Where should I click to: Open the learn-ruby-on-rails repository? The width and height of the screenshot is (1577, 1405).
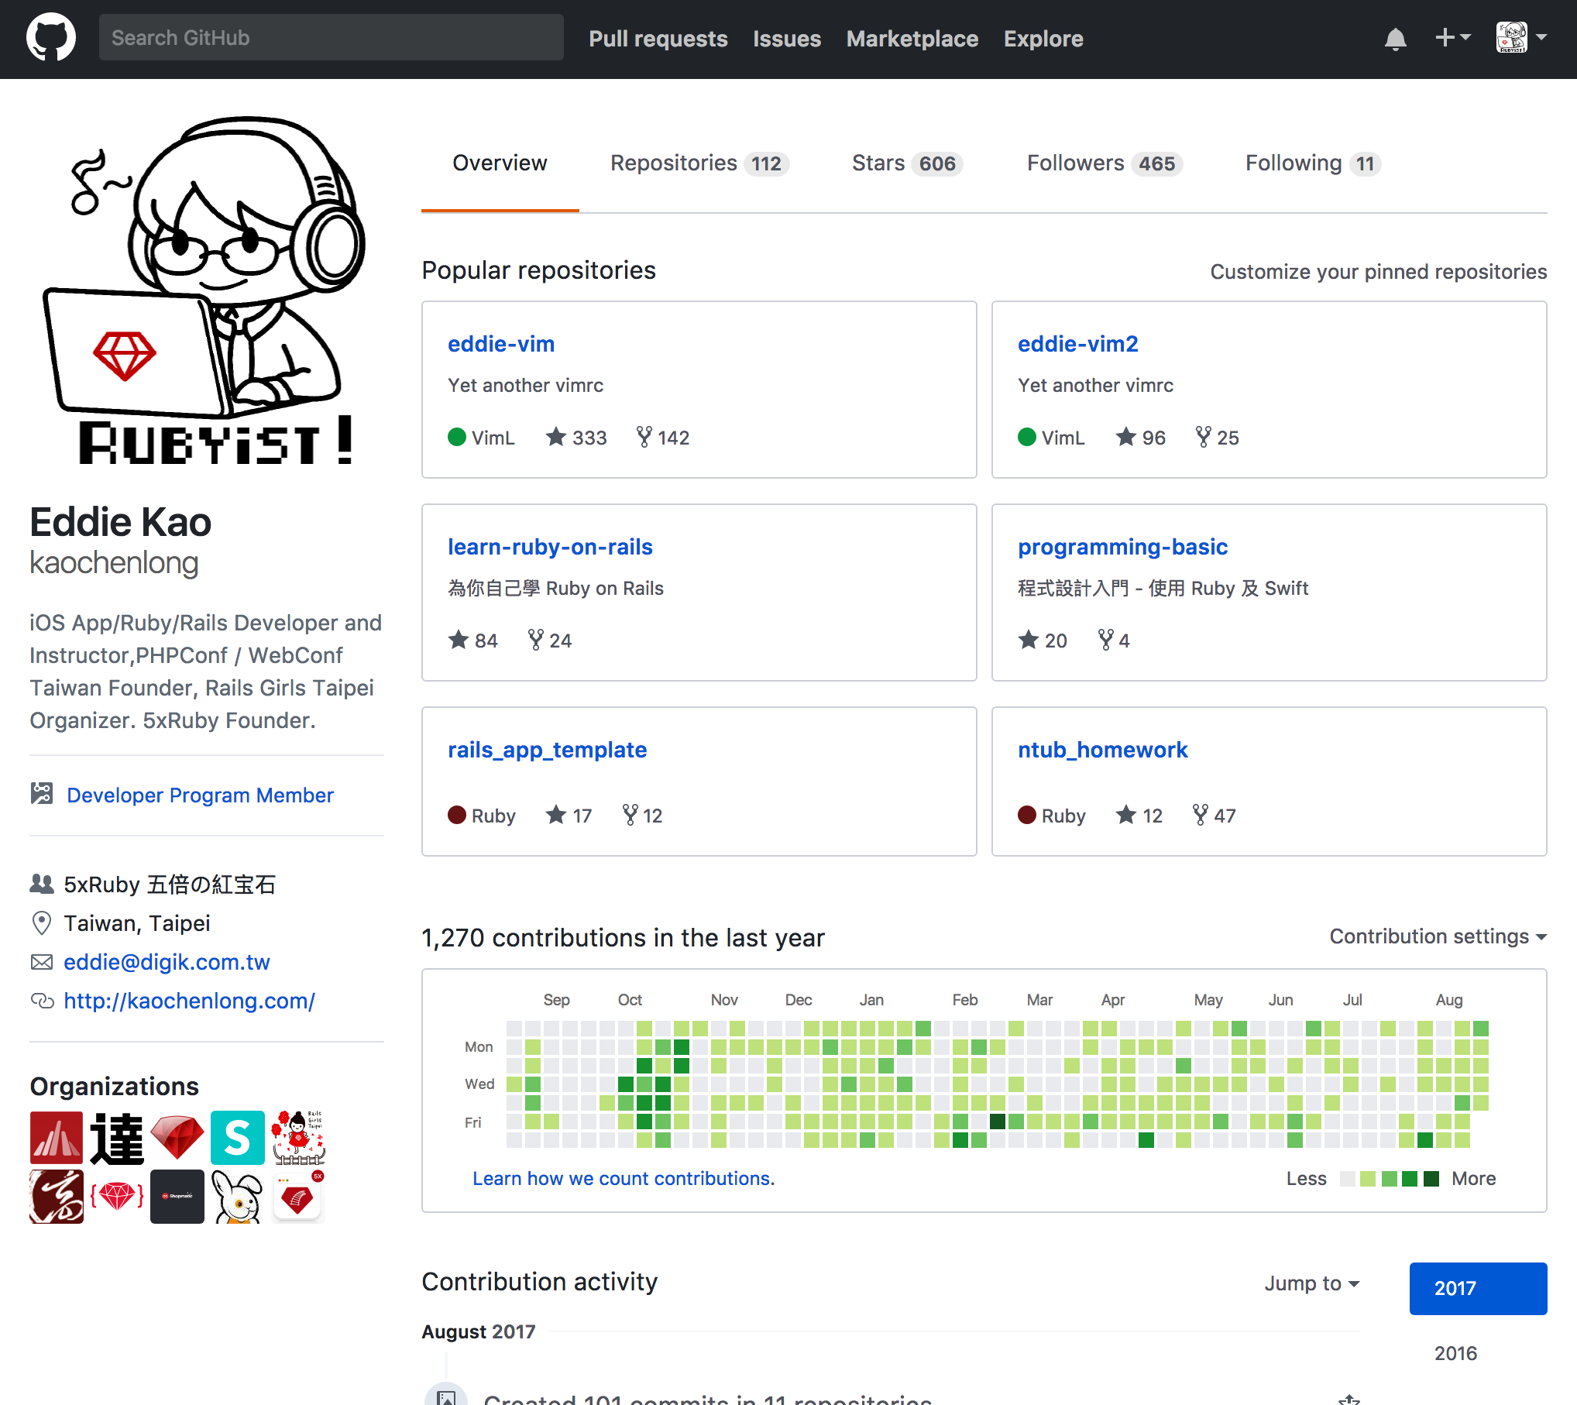(x=550, y=547)
